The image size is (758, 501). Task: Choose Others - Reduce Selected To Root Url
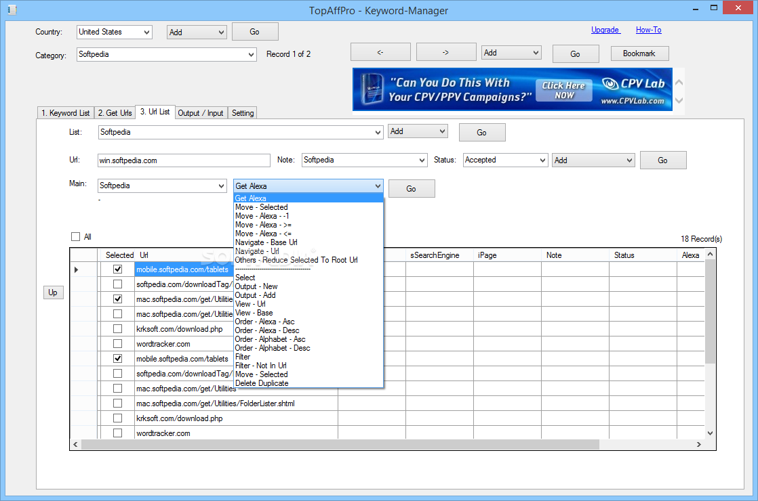click(308, 260)
